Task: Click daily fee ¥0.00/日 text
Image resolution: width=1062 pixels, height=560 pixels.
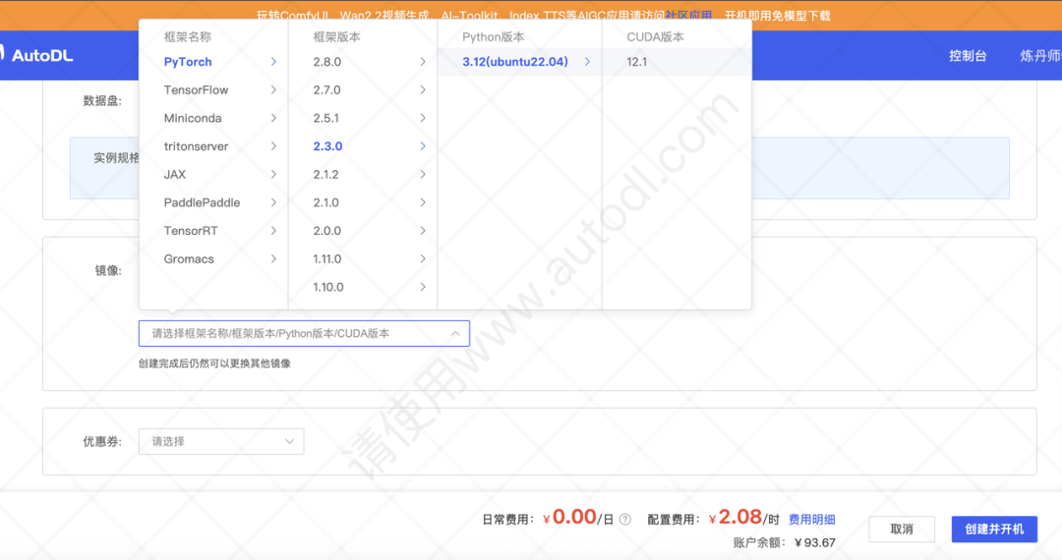Action: click(578, 518)
